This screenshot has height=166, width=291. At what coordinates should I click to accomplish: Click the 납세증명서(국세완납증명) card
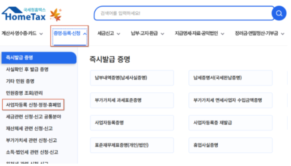231,78
